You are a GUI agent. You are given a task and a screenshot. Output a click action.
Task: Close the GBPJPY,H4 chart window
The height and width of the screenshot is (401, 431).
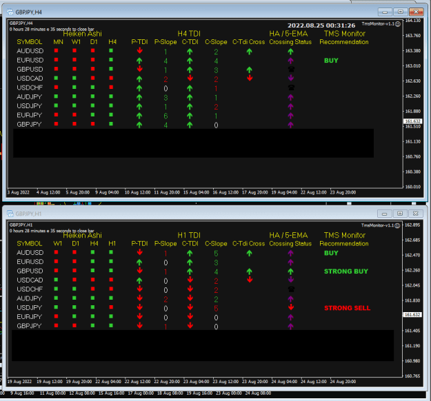click(x=416, y=12)
